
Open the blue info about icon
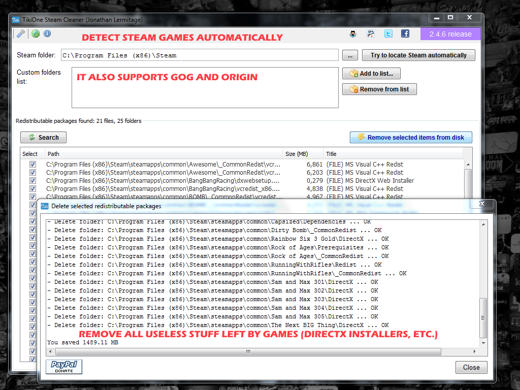(x=47, y=34)
